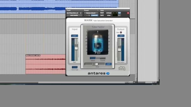Click the Input gain value field
The image size is (191, 107).
coord(75,36)
